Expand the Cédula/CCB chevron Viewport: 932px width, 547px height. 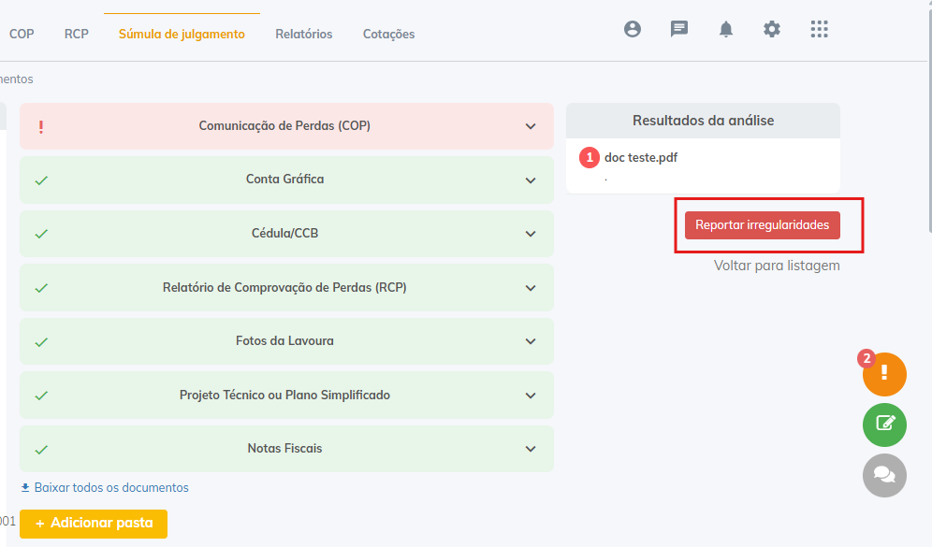click(x=531, y=234)
